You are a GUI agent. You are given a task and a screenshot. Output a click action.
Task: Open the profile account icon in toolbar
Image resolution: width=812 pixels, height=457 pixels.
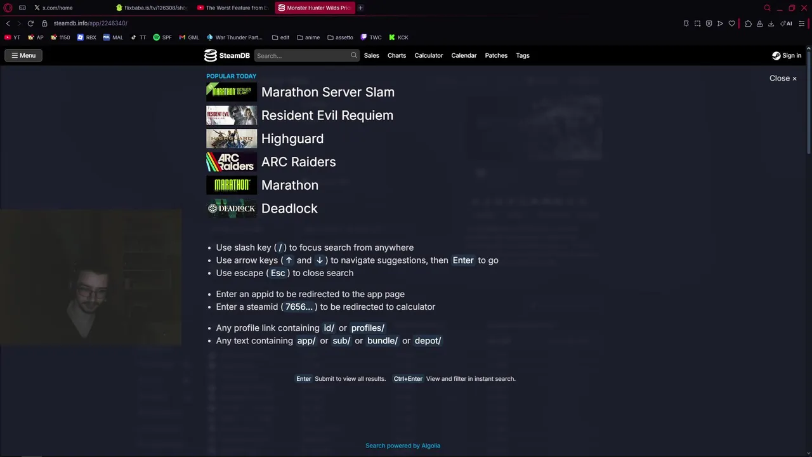pos(759,23)
